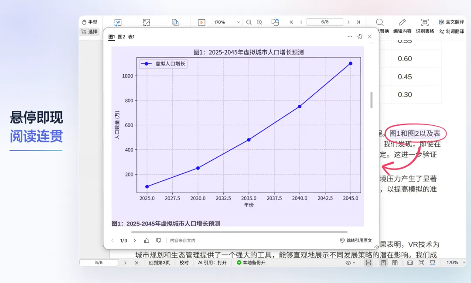The width and height of the screenshot is (471, 283).
Task: Click the popup vertical scrollbar thumb
Action: tap(372, 100)
